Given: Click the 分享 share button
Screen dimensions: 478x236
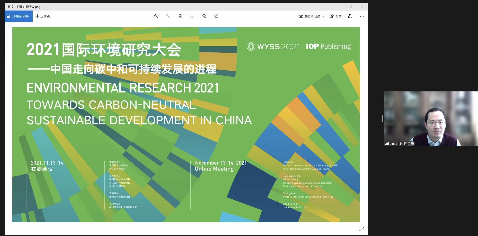Looking at the screenshot, I should click(336, 16).
